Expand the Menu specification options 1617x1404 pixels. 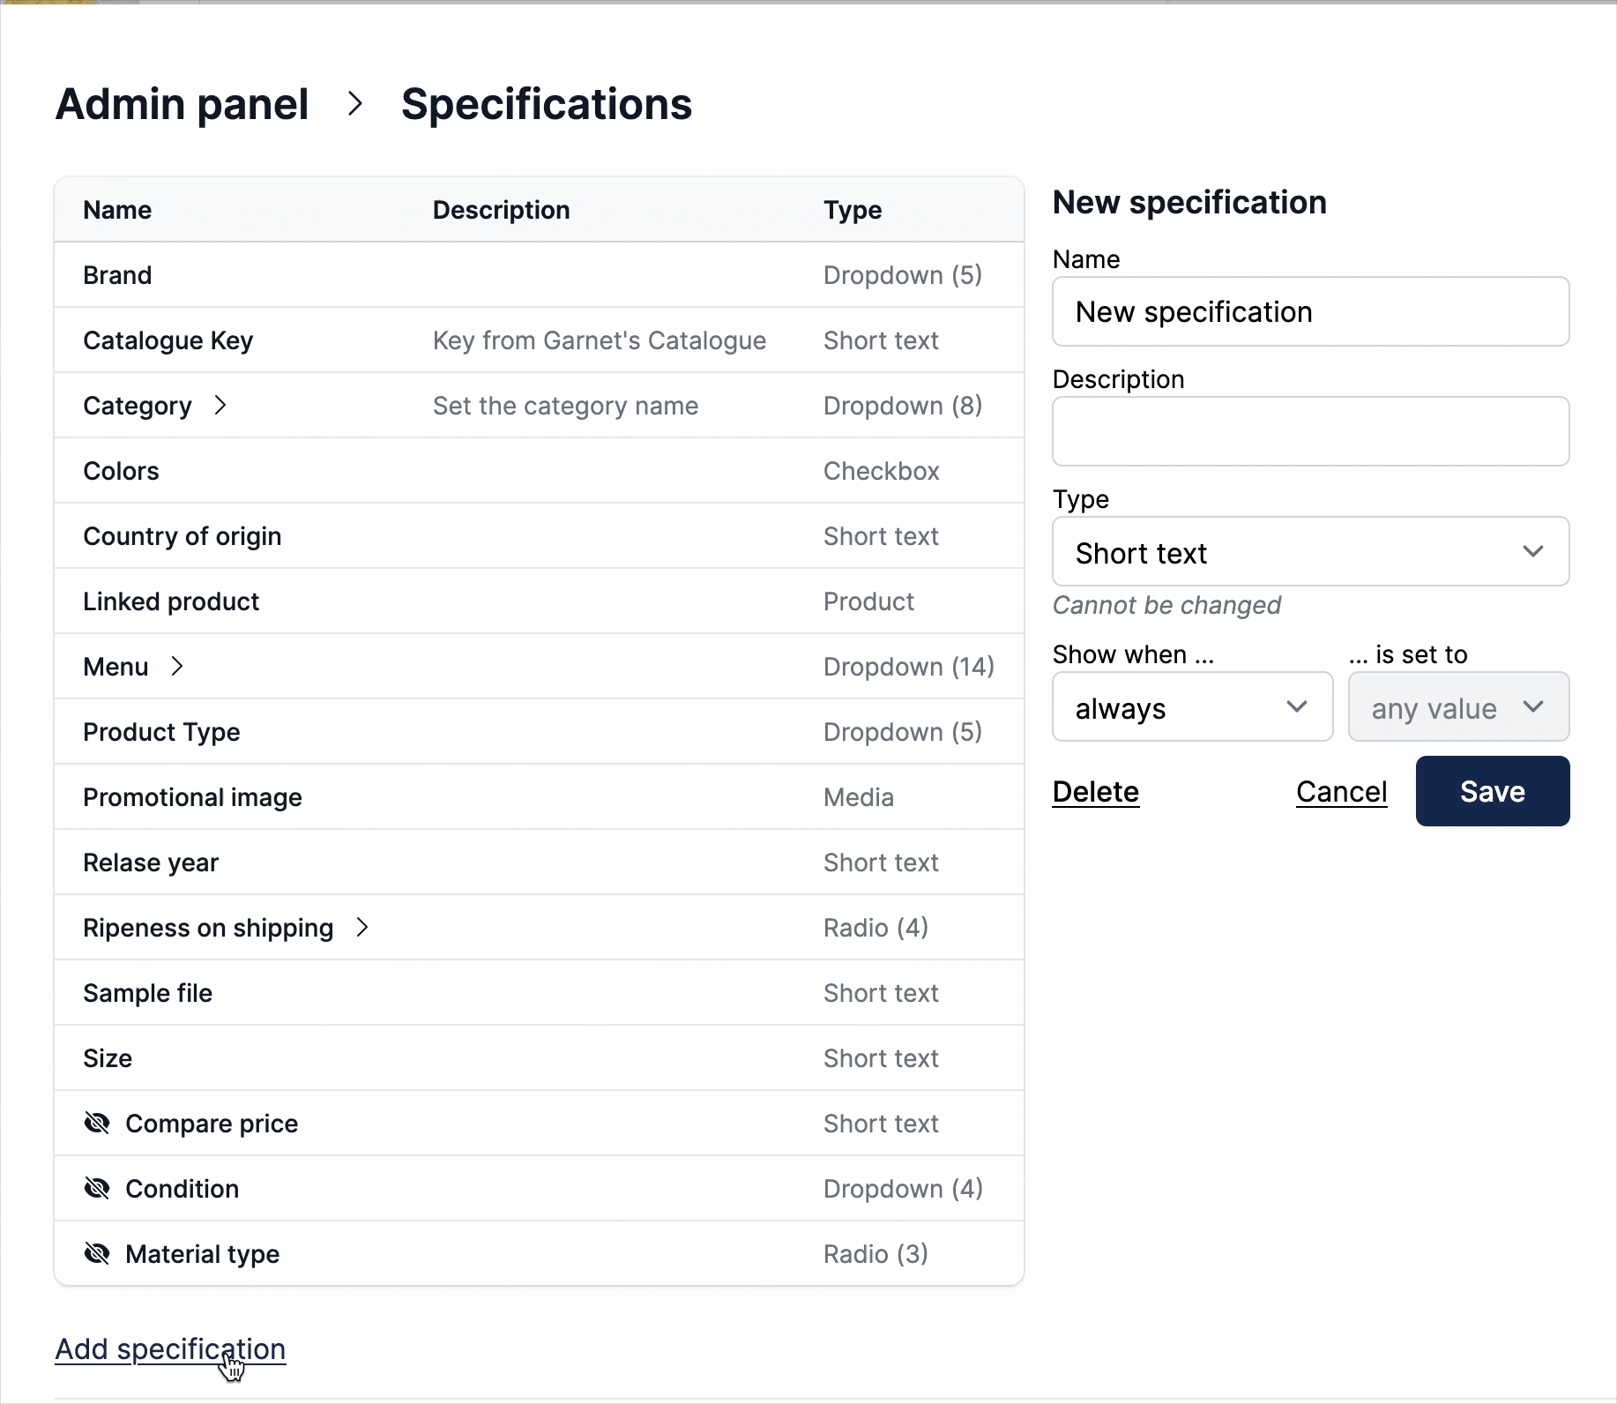tap(177, 667)
